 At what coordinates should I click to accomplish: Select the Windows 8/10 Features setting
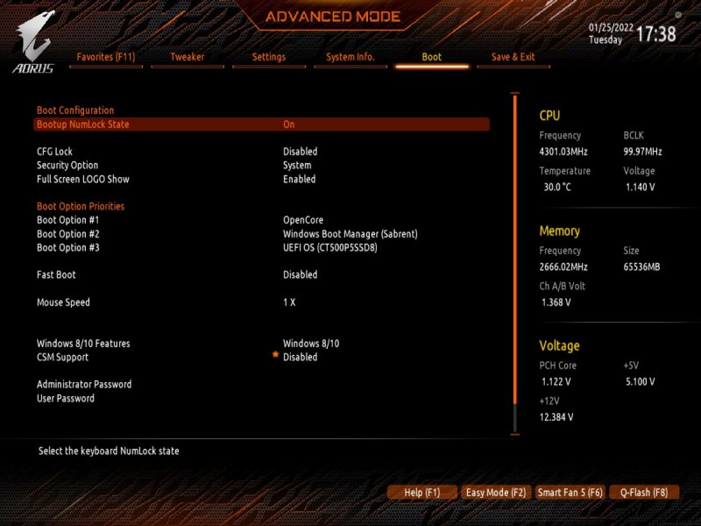(83, 344)
